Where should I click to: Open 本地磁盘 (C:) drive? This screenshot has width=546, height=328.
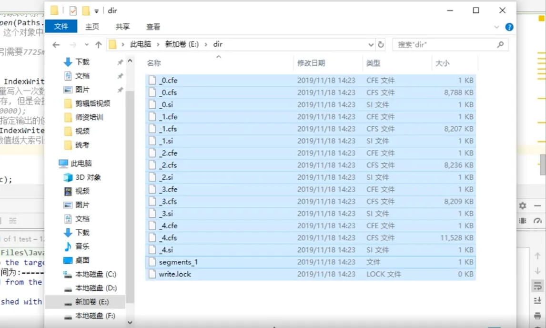95,274
